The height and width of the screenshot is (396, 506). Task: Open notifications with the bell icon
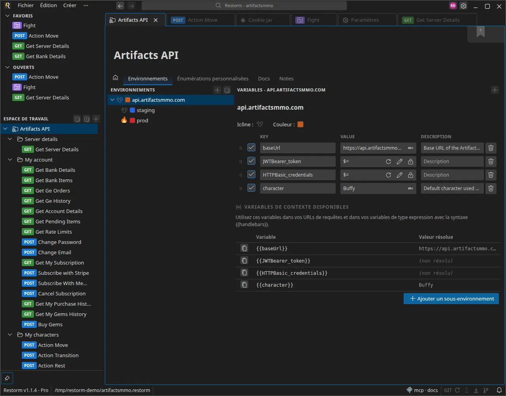pos(499,390)
